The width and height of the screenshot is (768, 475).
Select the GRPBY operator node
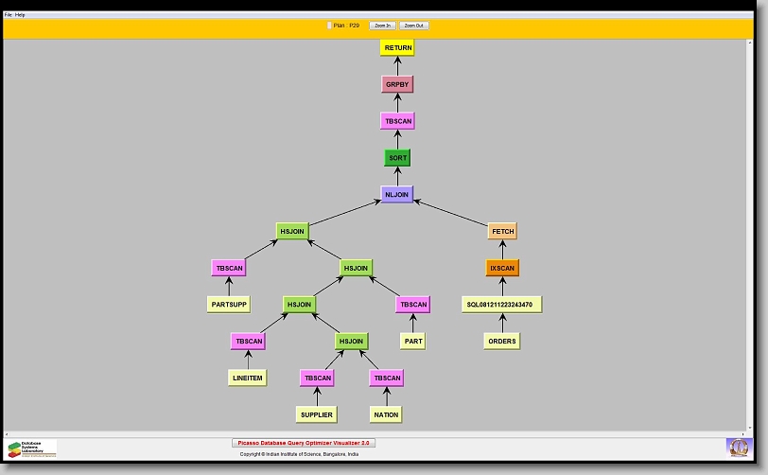tap(398, 84)
